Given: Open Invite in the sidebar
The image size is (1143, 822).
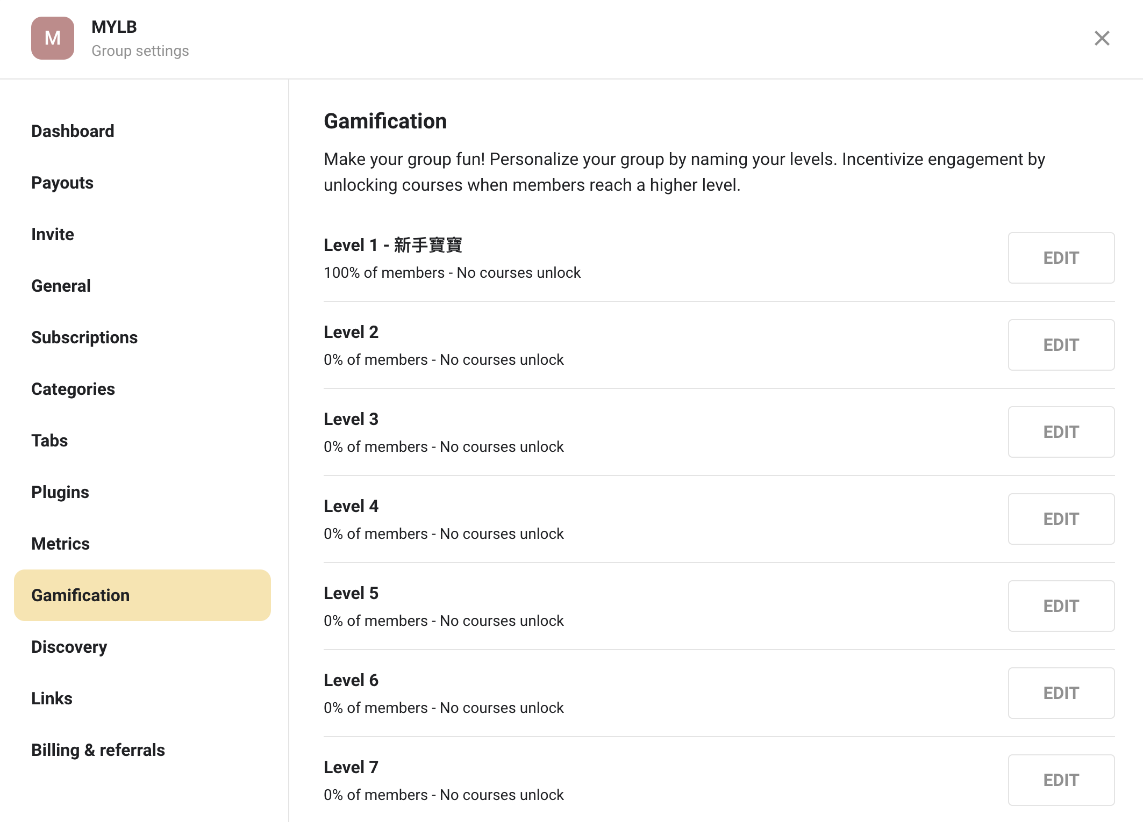Looking at the screenshot, I should tap(53, 234).
